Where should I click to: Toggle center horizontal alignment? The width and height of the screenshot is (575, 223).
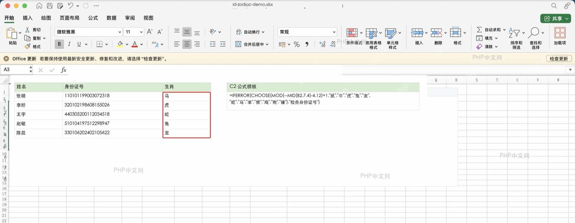pos(187,44)
